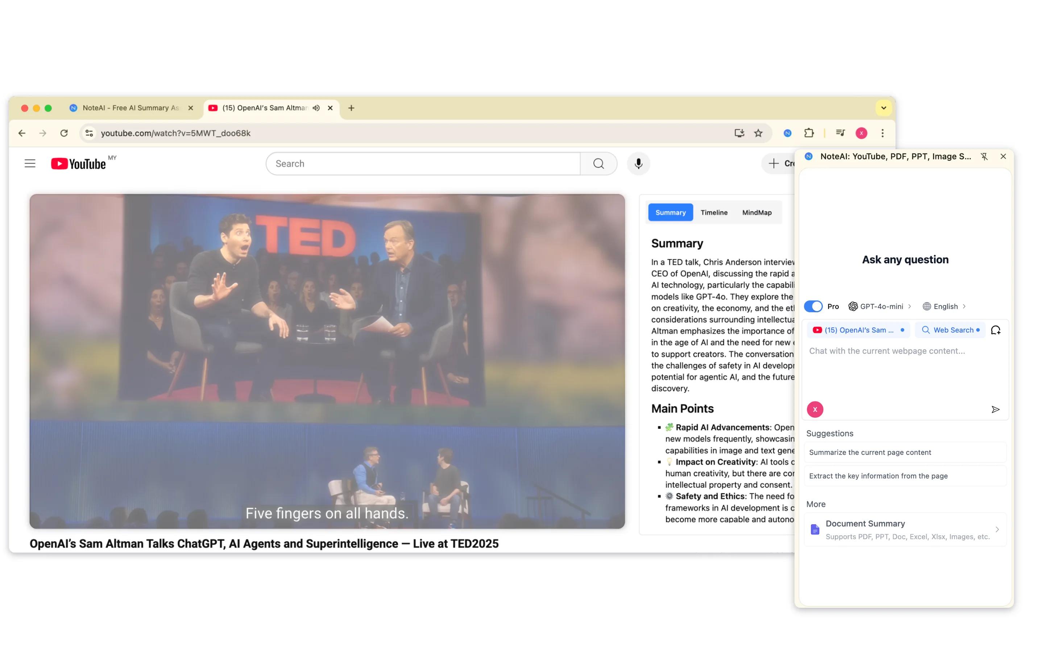Bookmark the page with the star icon

[758, 133]
